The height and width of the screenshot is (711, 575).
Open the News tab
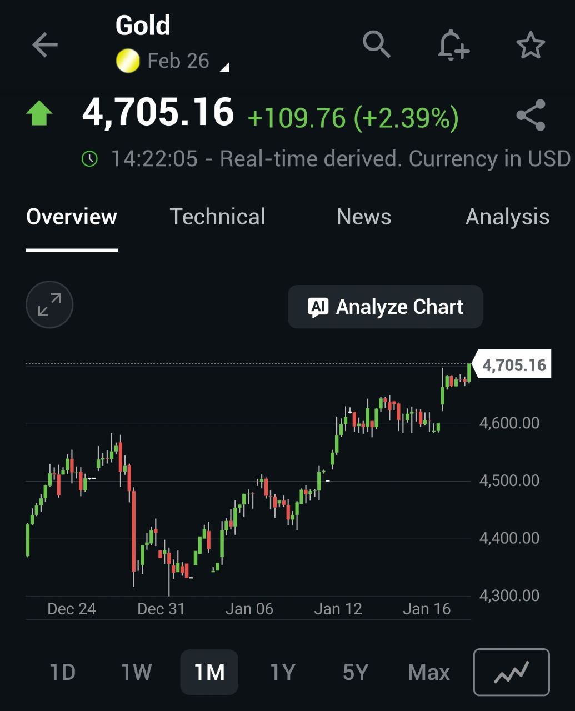[x=364, y=217]
